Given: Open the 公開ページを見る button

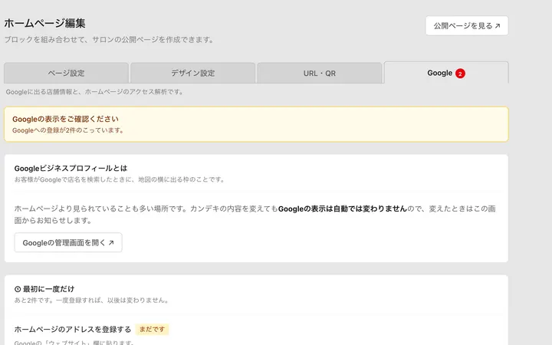Looking at the screenshot, I should (467, 26).
